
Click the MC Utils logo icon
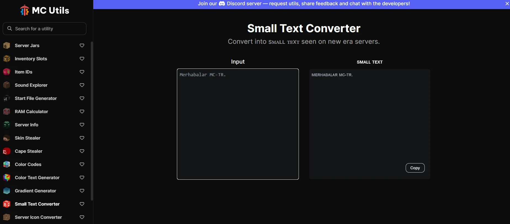click(x=25, y=10)
